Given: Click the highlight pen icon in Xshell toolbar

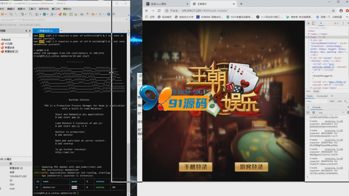Looking at the screenshot, I should coord(87,14).
